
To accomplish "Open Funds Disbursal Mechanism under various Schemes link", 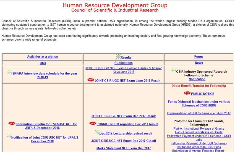I will click(x=199, y=103).
